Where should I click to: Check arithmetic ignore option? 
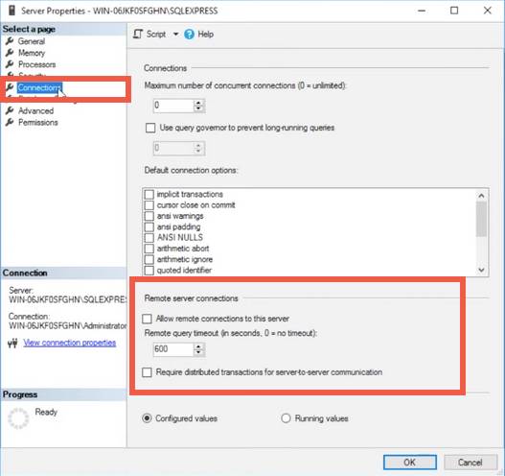click(149, 260)
